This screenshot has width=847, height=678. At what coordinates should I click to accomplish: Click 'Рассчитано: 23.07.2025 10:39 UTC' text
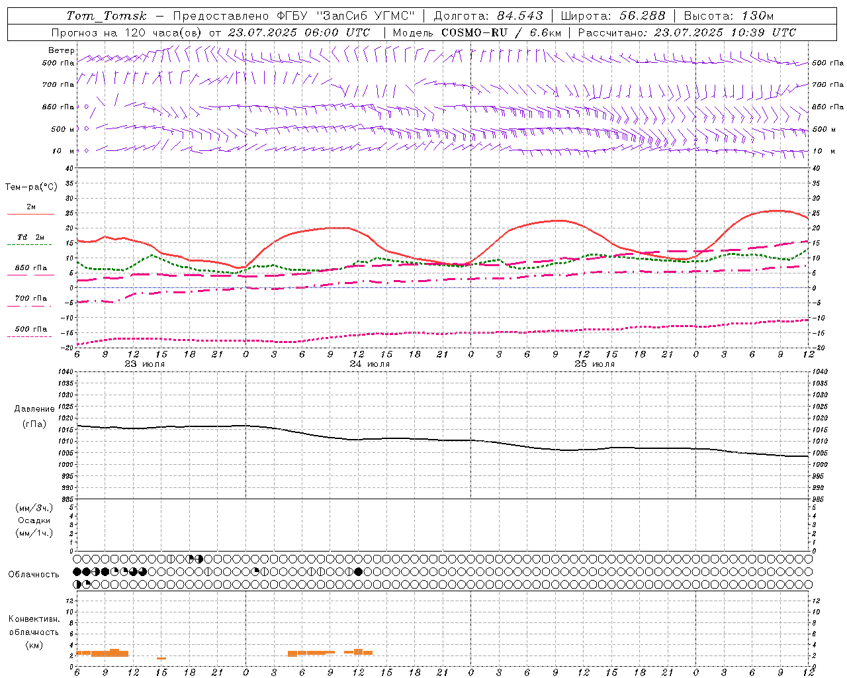687,32
